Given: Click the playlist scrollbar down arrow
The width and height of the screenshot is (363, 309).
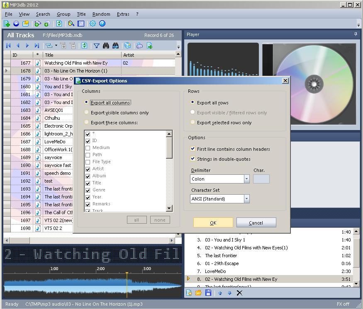Looking at the screenshot, I should [x=356, y=283].
